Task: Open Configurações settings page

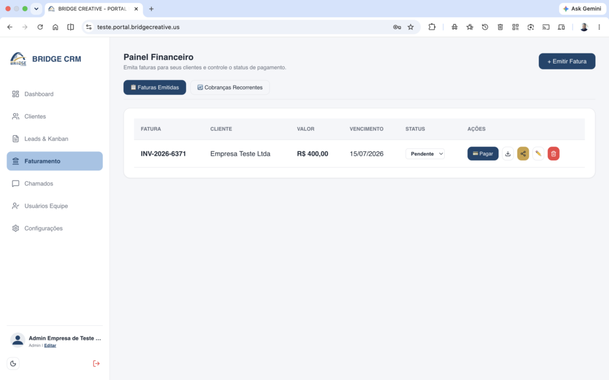Action: pos(54,229)
